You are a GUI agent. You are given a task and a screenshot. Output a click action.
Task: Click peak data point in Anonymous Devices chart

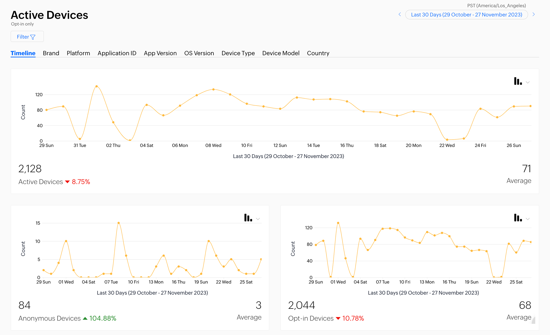tap(118, 223)
